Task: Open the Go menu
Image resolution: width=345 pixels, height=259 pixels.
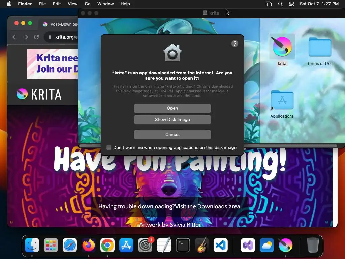Action: pyautogui.click(x=88, y=4)
